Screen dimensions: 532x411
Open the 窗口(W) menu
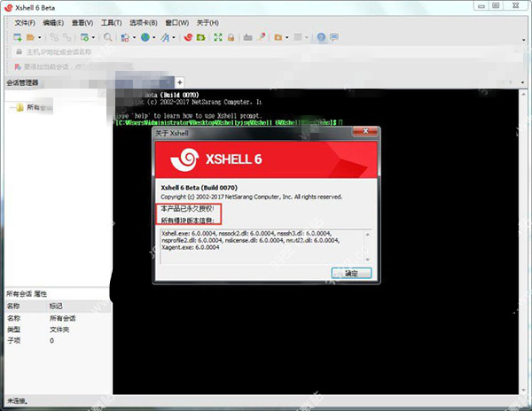(176, 23)
